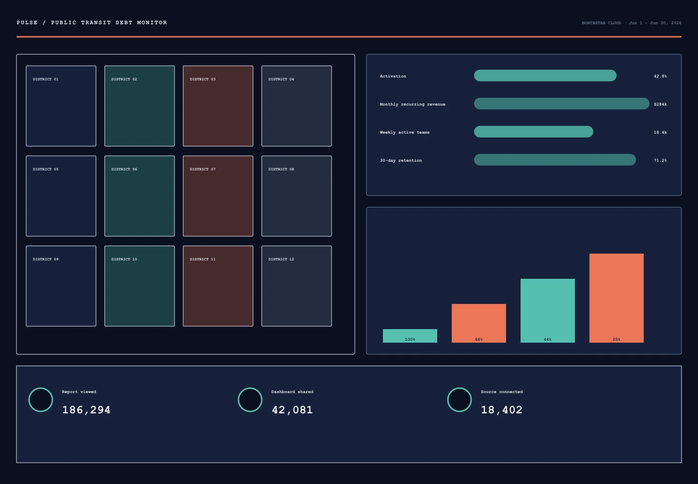698x484 pixels.
Task: Click the 186,294 figure
Action: 86,410
